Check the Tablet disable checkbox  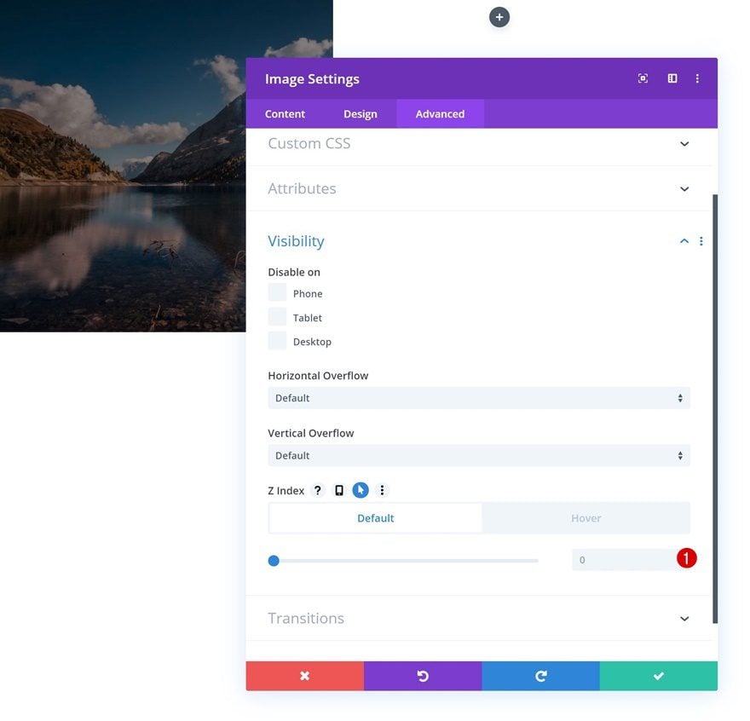[x=277, y=317]
